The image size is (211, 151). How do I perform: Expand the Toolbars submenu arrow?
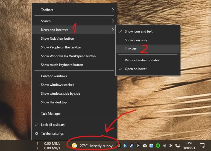(x=113, y=10)
